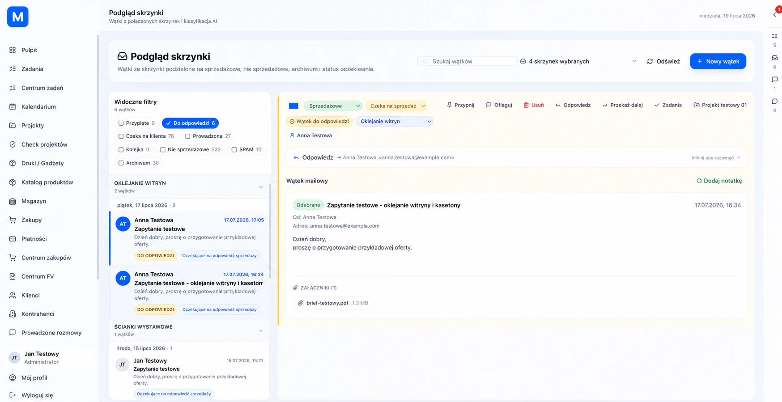The width and height of the screenshot is (782, 402).
Task: Click the message icon with count 1
Action: coord(774,80)
